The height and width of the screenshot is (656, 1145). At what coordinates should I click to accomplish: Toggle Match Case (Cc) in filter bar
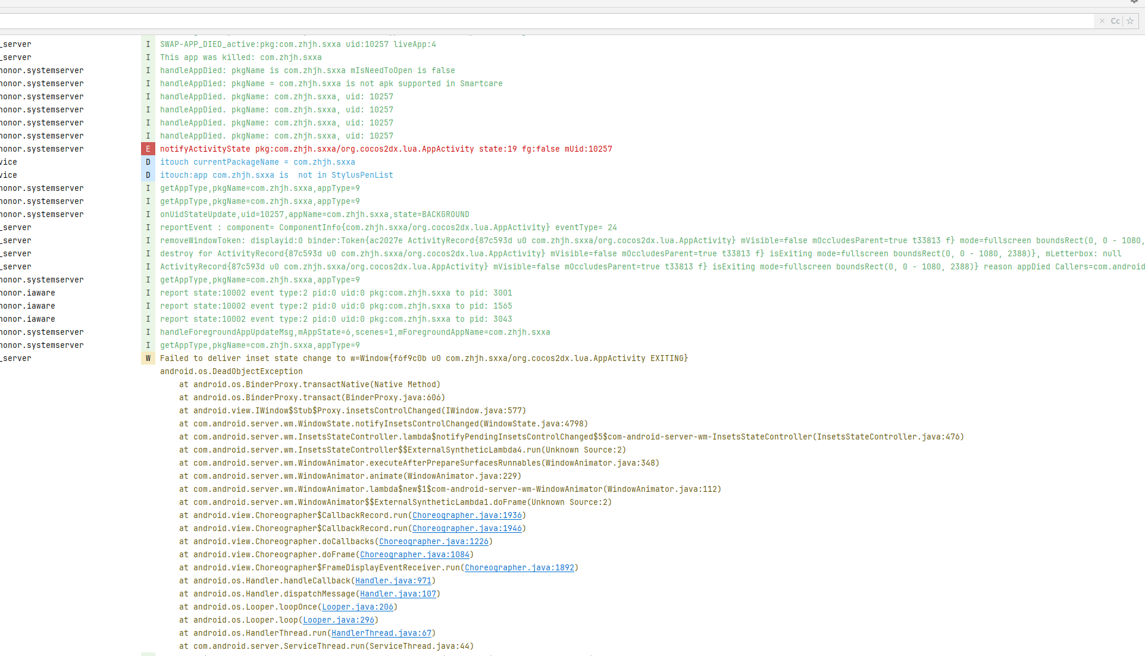pyautogui.click(x=1115, y=21)
